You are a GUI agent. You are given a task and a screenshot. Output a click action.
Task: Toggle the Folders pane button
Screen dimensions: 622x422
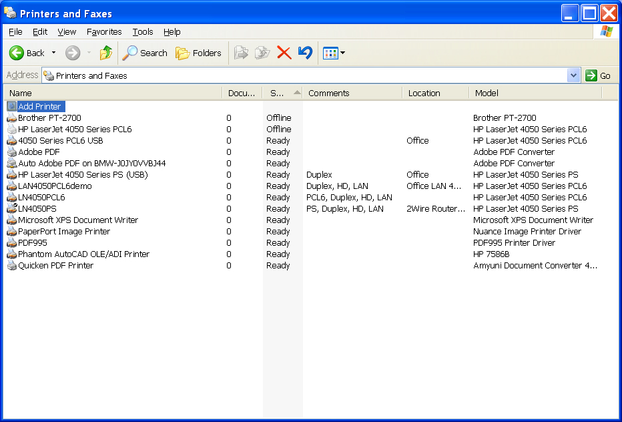click(198, 53)
